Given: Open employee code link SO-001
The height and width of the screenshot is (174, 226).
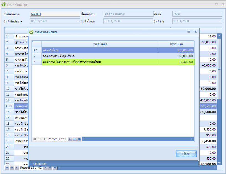Looking at the screenshot, I should pos(36,14).
